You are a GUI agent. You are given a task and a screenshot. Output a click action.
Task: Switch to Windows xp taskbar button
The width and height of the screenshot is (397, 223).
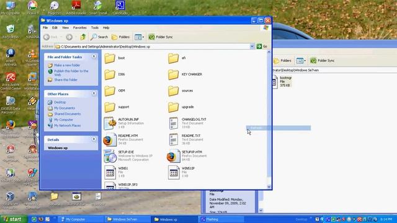174,219
